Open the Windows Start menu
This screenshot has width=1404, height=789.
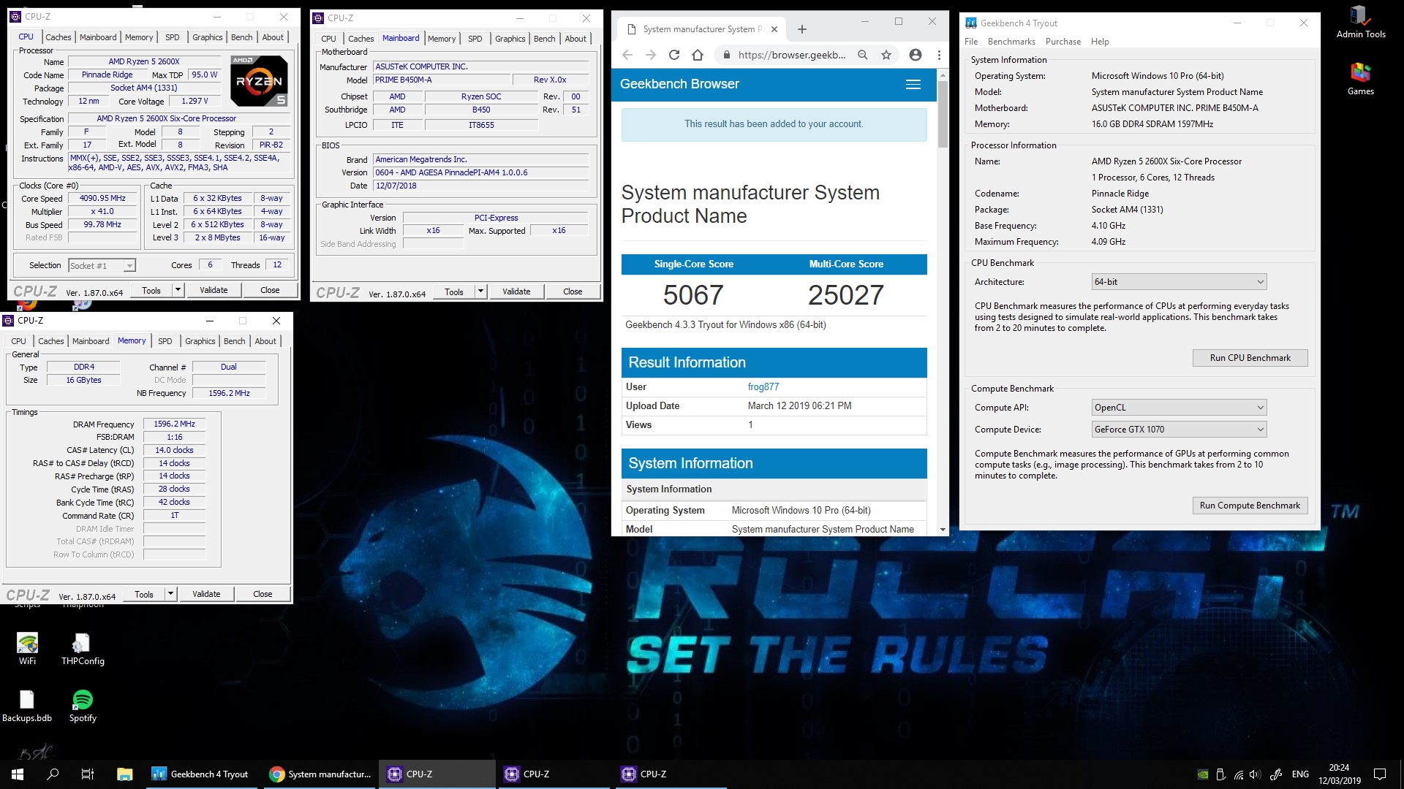[x=18, y=774]
